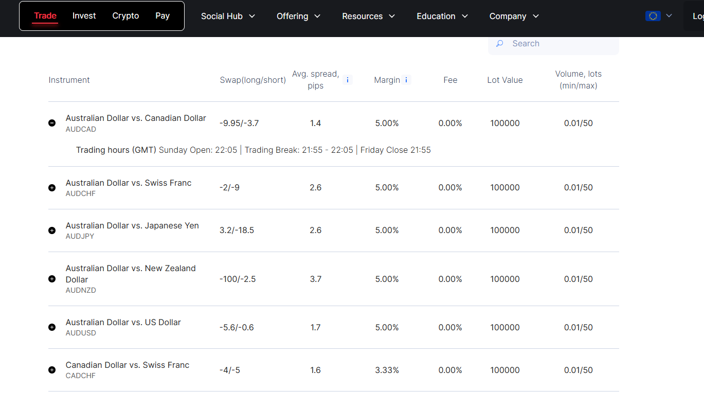Click into the Search input field

click(x=561, y=44)
